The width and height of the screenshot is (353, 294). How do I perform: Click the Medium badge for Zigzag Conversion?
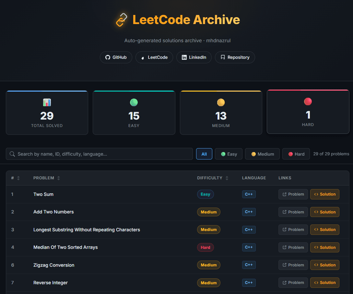tap(209, 265)
